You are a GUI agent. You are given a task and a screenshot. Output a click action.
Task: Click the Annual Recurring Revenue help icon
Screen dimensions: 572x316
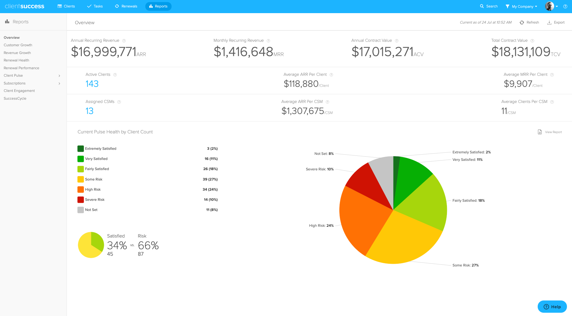[124, 41]
